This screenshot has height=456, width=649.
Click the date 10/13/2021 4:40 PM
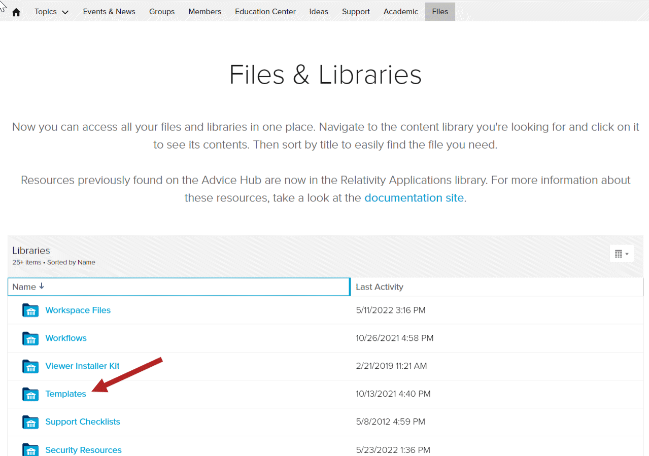393,394
